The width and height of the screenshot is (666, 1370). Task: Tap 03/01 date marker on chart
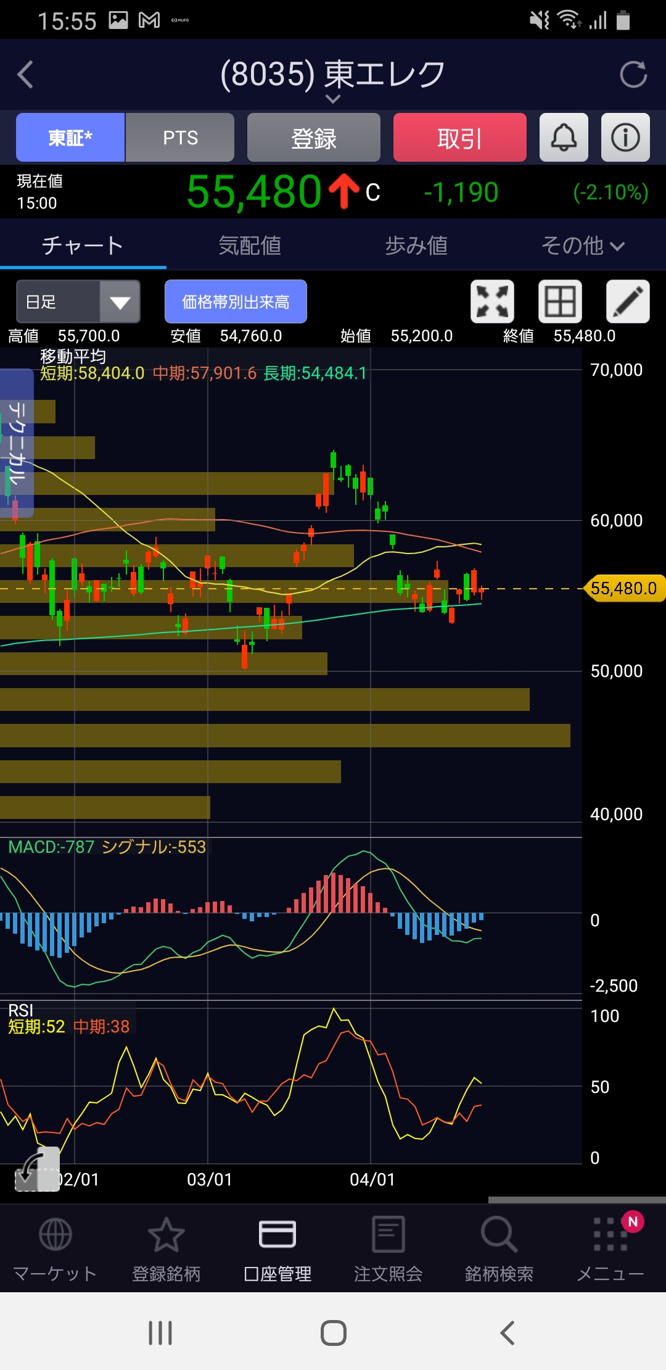pyautogui.click(x=210, y=1179)
